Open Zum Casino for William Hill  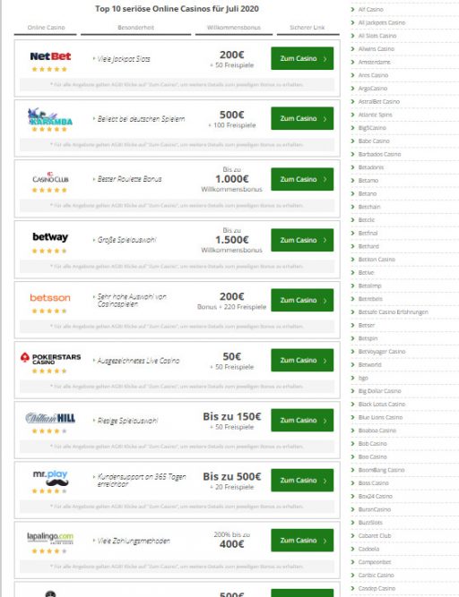click(302, 421)
